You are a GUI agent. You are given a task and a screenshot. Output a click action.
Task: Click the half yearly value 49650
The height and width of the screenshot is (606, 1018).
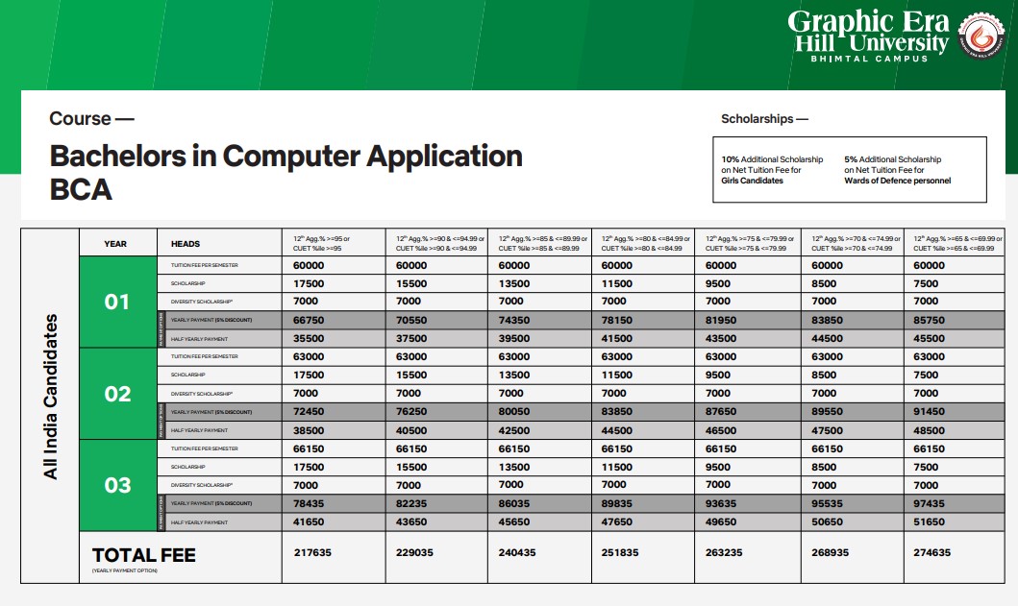coord(721,521)
